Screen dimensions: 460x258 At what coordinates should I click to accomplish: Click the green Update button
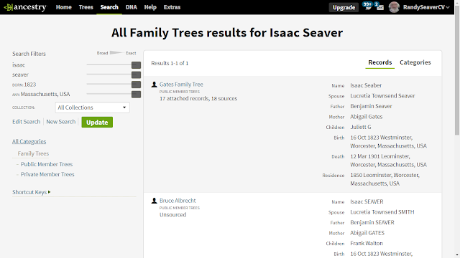[97, 123]
